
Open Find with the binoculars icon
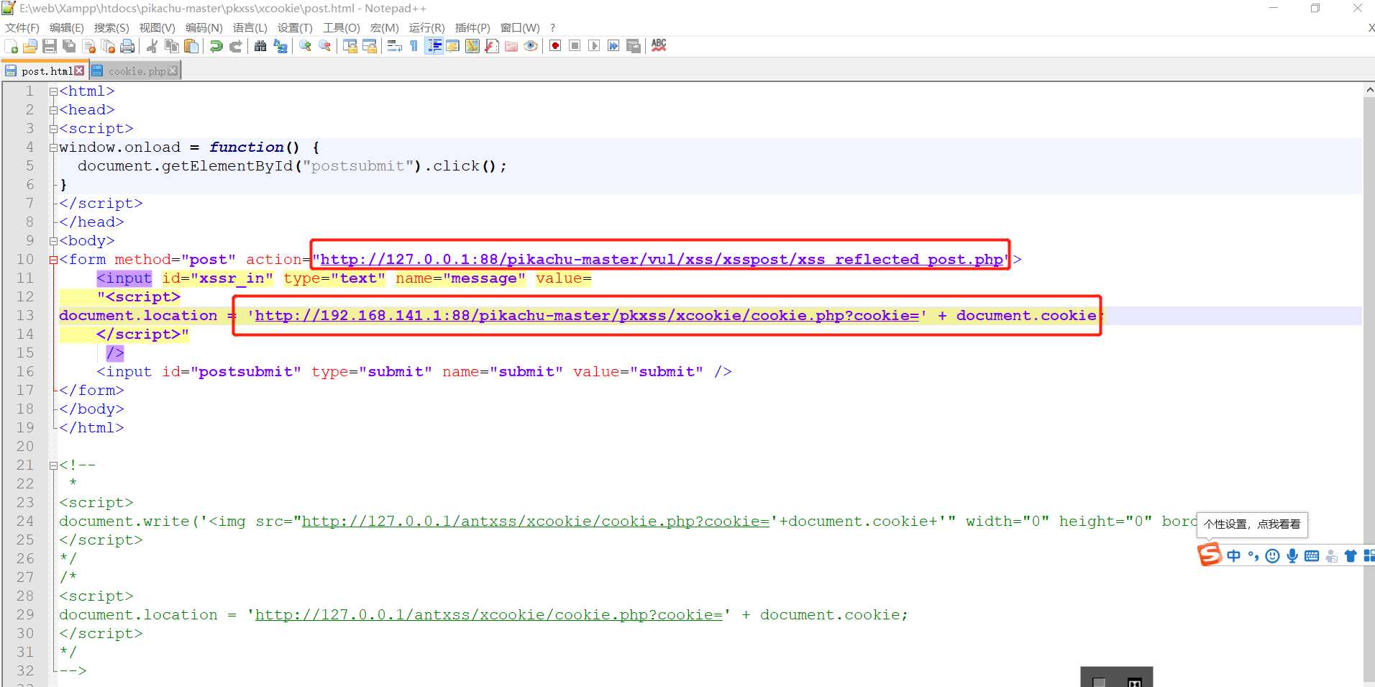pyautogui.click(x=260, y=46)
